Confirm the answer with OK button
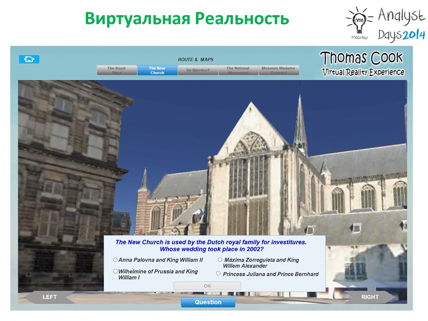Viewport: 428px width, 321px height. pos(207,286)
